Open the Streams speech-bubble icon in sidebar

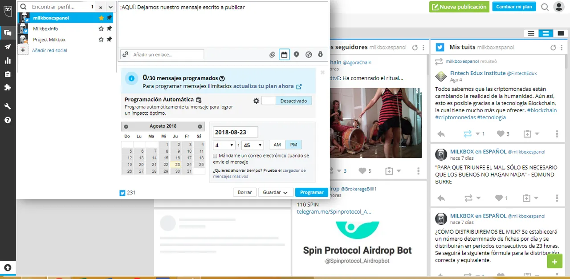[8, 32]
